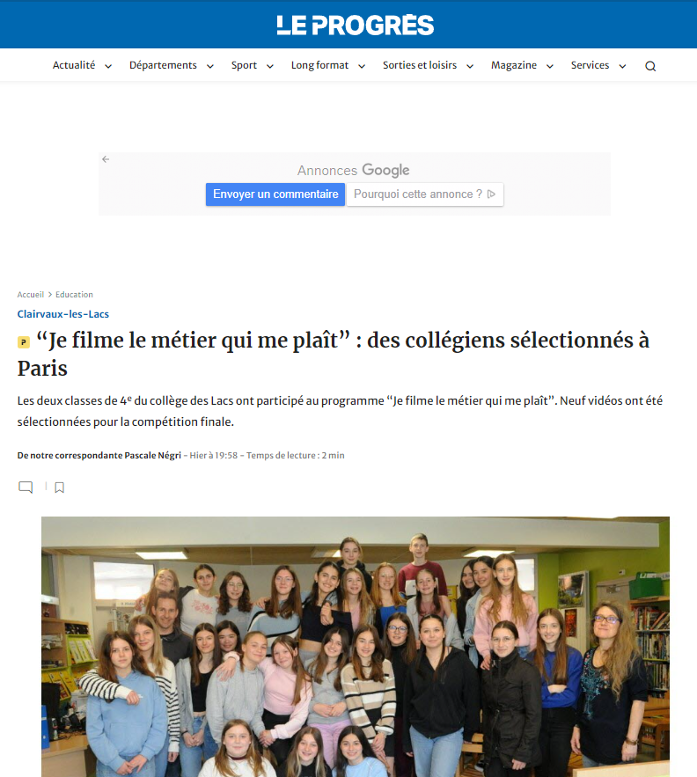Open the Magazine menu
697x777 pixels.
[x=514, y=65]
